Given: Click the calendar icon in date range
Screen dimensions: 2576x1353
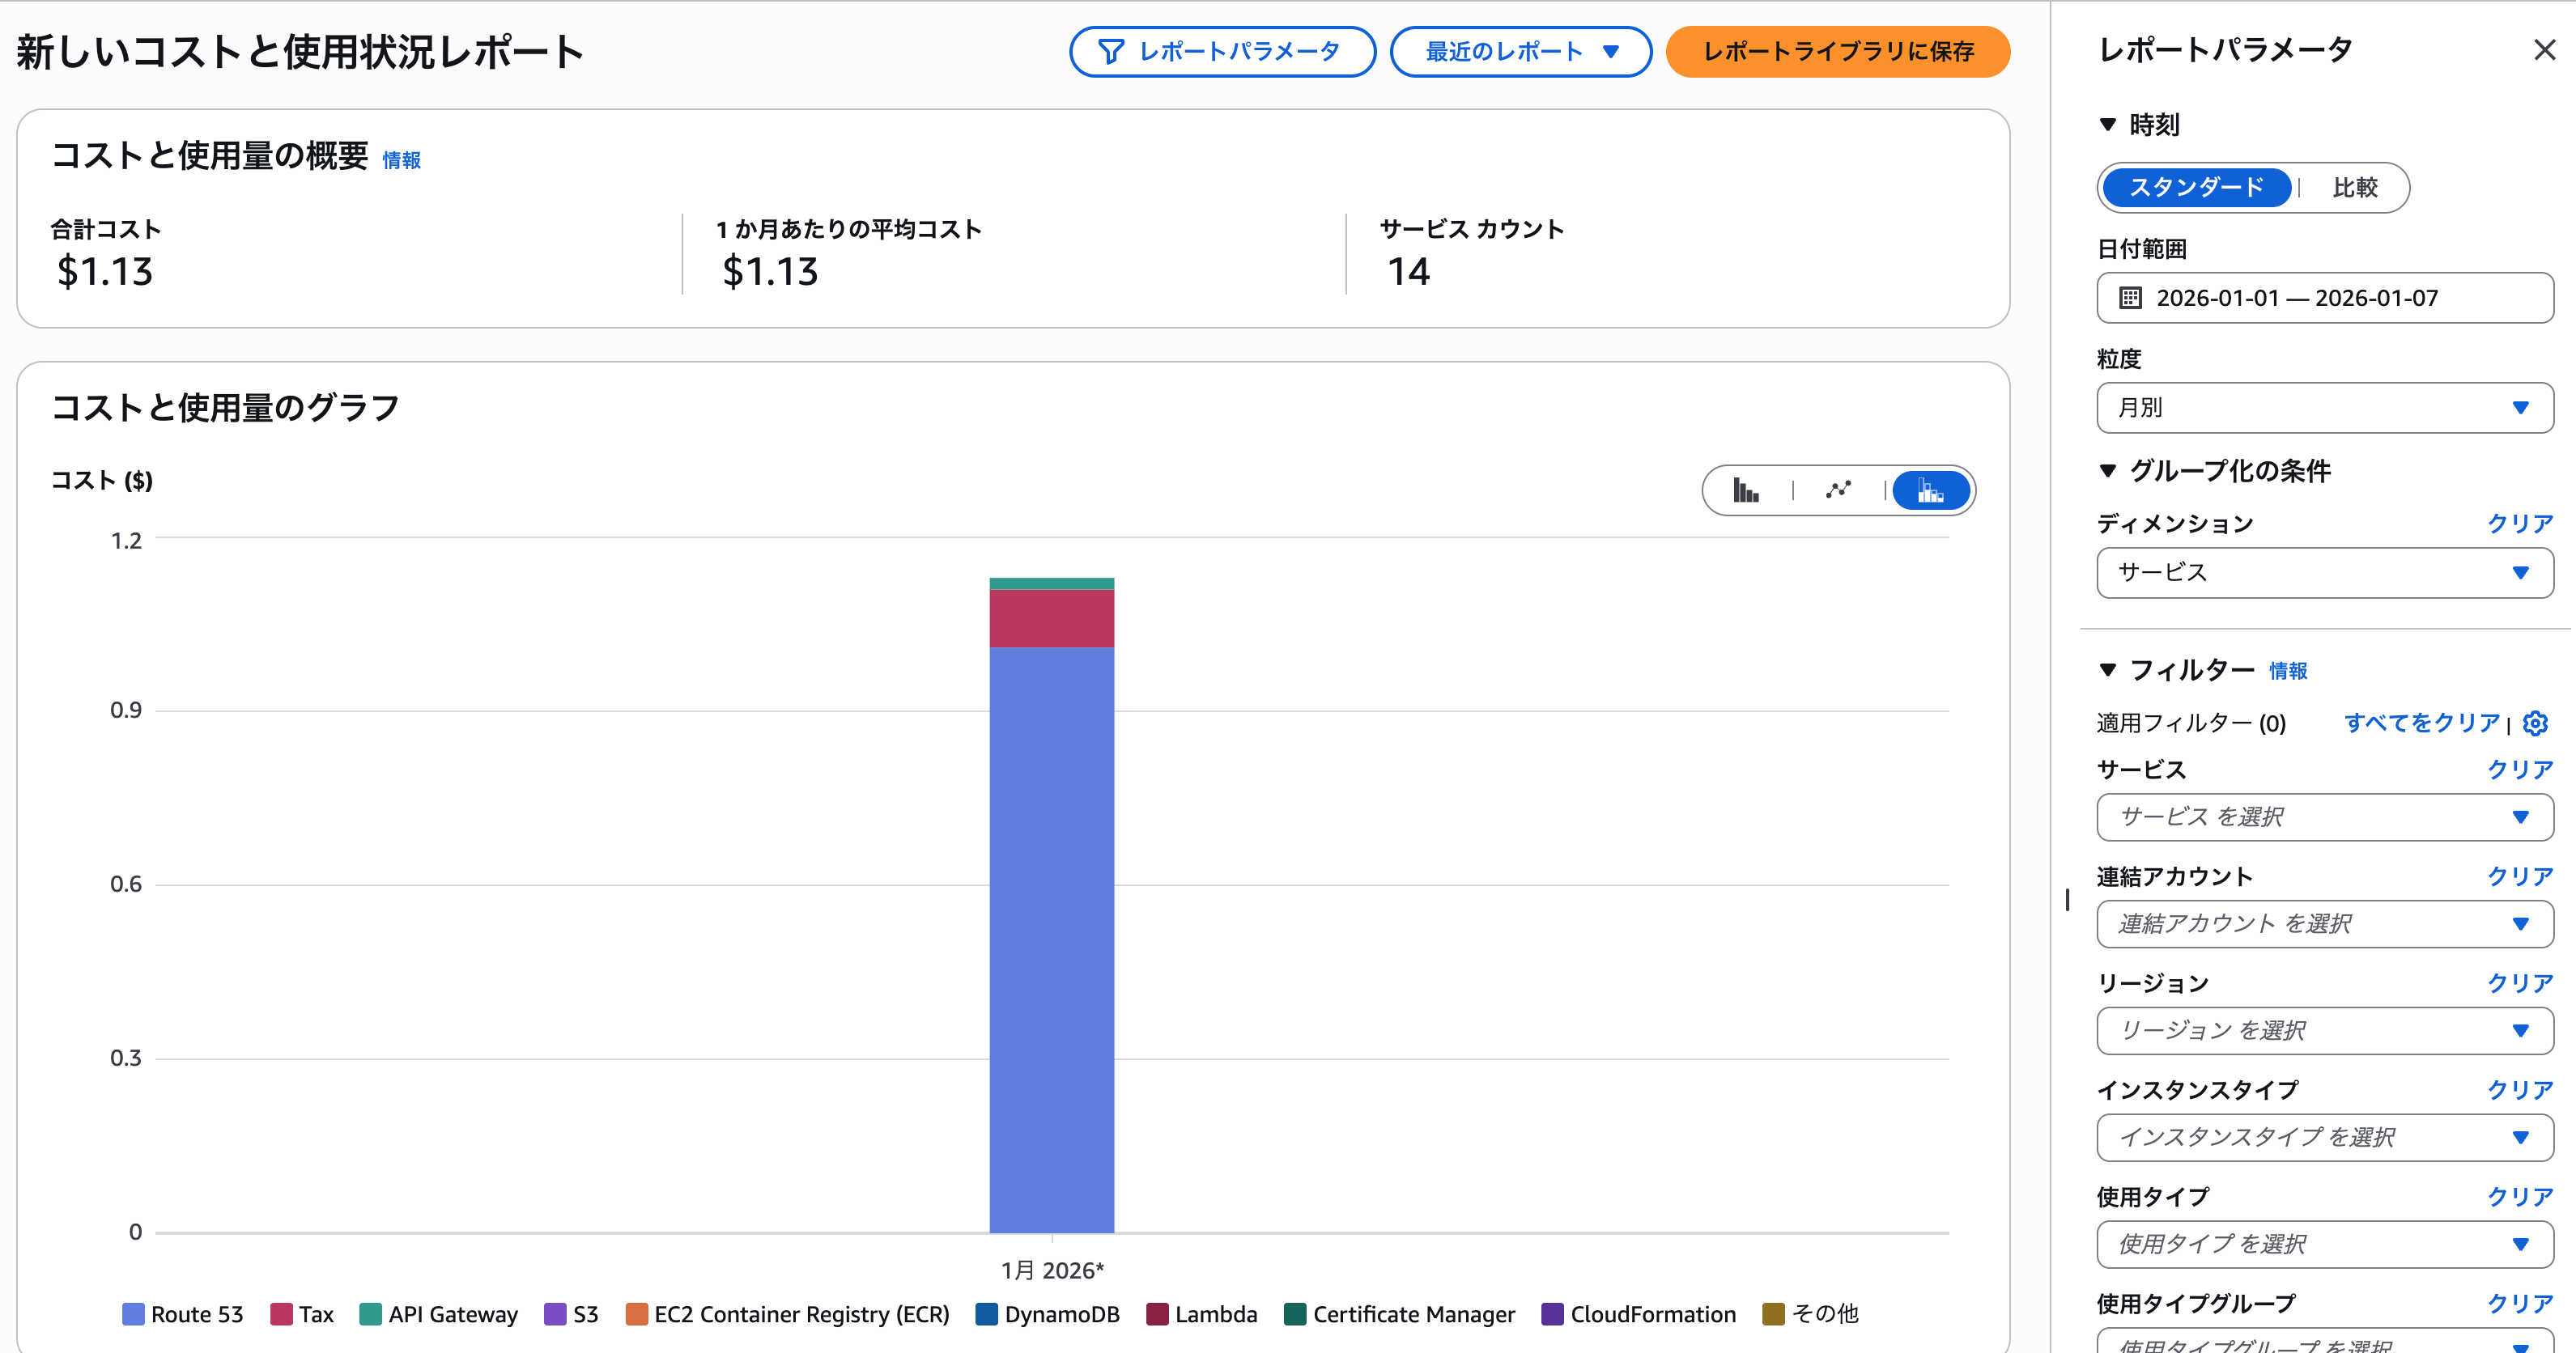Looking at the screenshot, I should pos(2130,298).
